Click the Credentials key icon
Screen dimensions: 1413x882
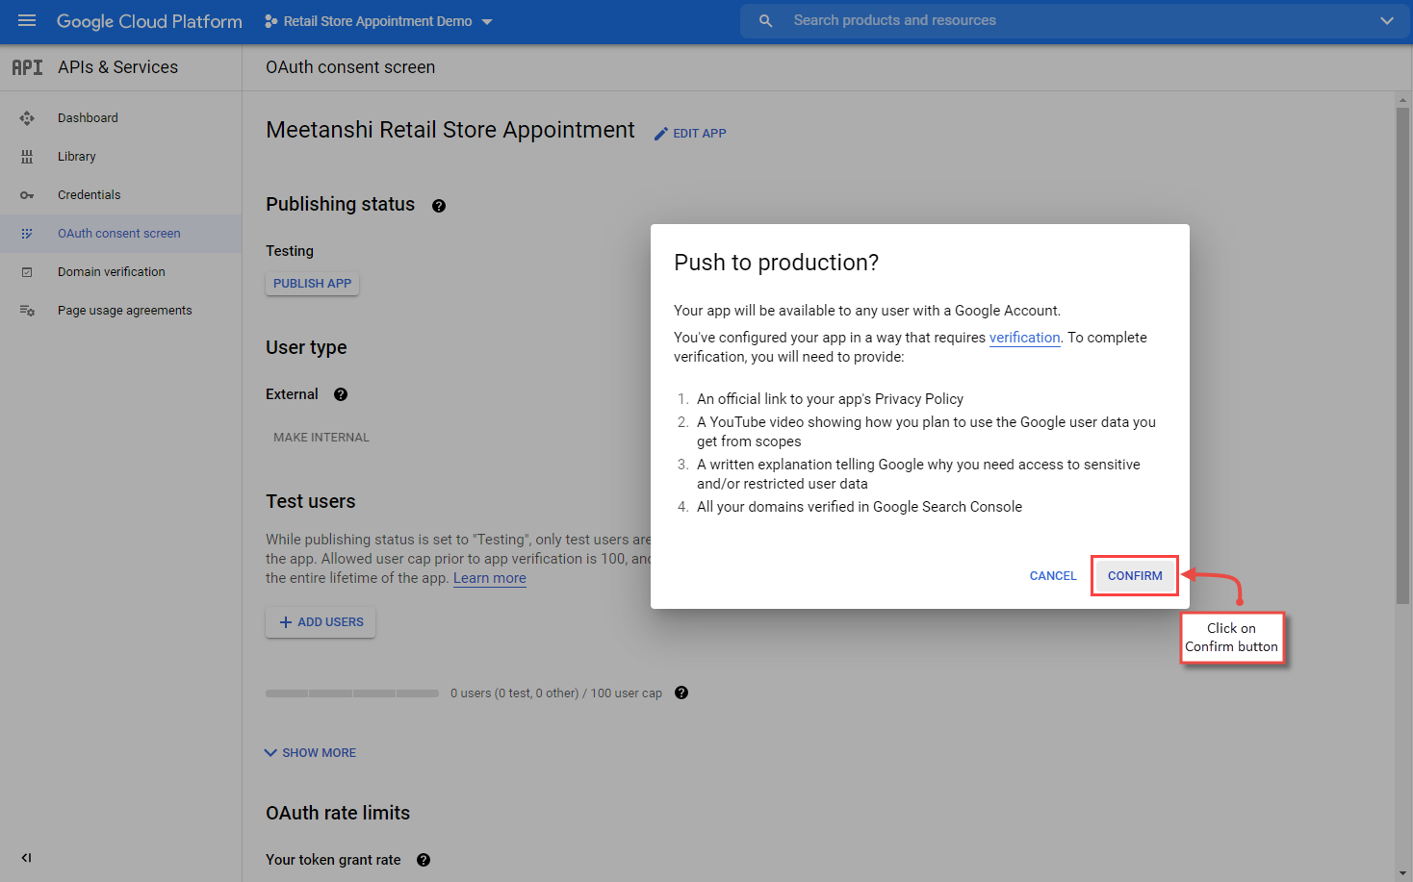[27, 195]
